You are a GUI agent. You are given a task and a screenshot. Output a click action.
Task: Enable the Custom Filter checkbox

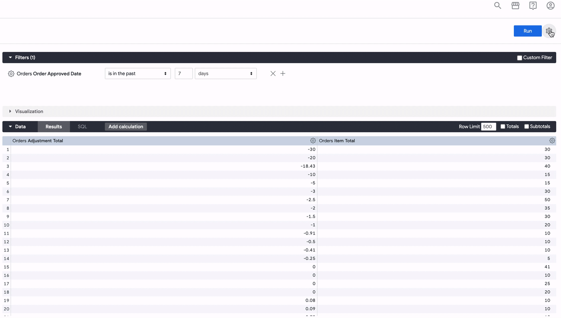[x=519, y=58]
